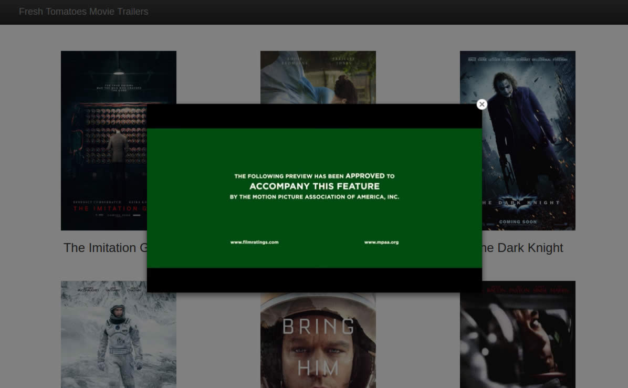Click The Dark Knight title text

point(522,248)
